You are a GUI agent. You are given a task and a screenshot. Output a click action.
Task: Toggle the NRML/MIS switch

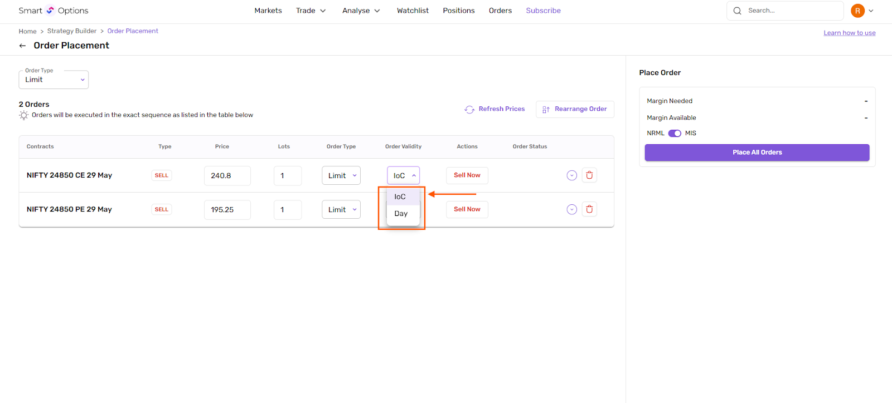click(675, 133)
